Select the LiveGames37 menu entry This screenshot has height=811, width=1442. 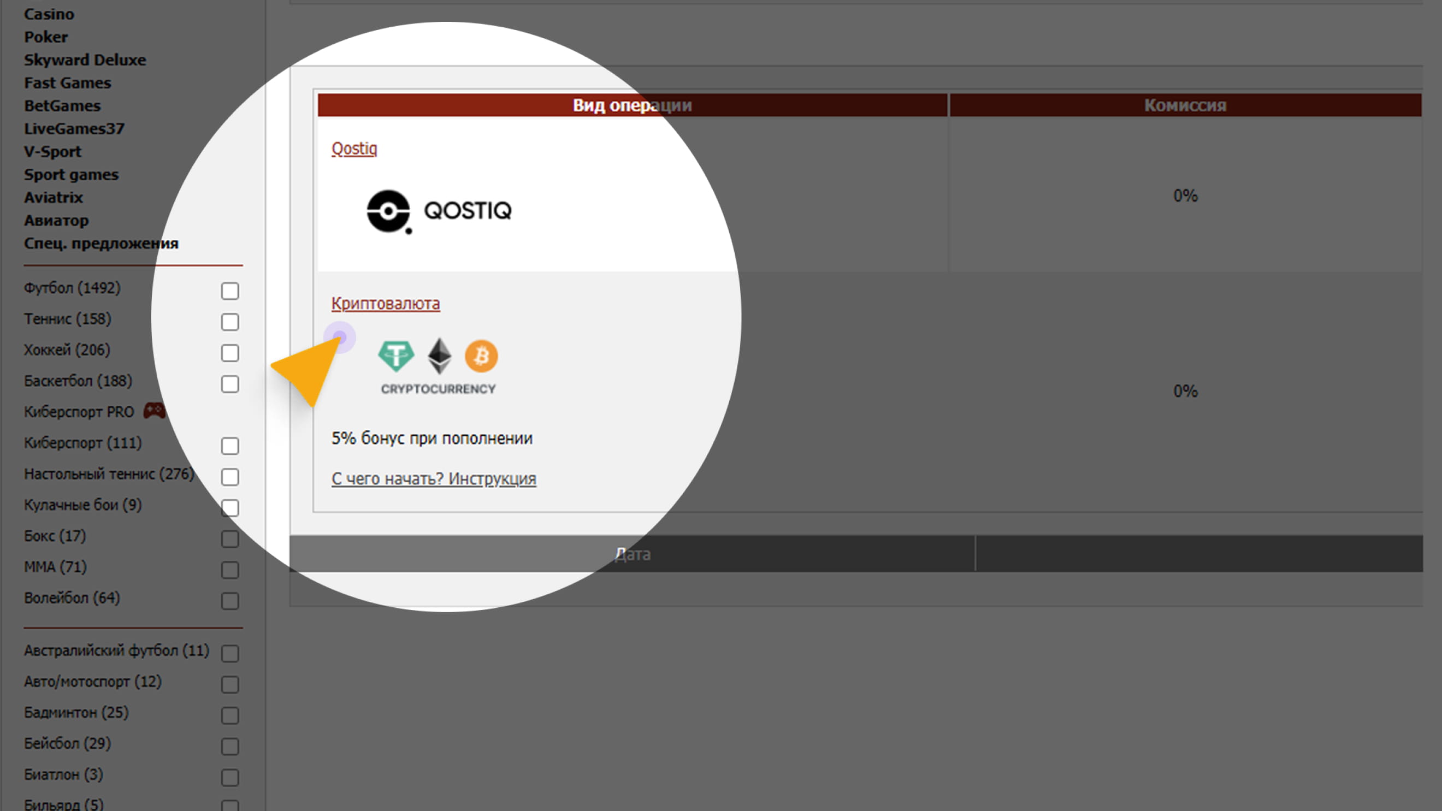[x=74, y=129]
